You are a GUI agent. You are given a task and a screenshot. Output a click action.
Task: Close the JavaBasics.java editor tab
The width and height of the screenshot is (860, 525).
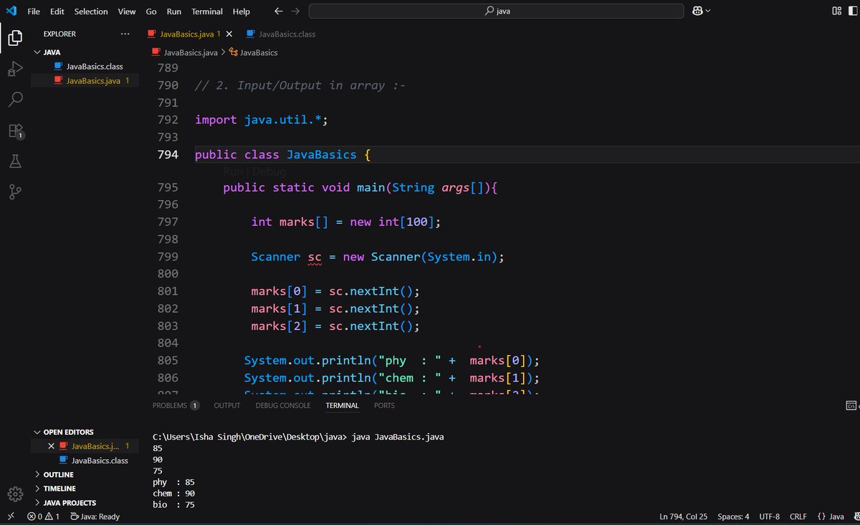pyautogui.click(x=229, y=34)
